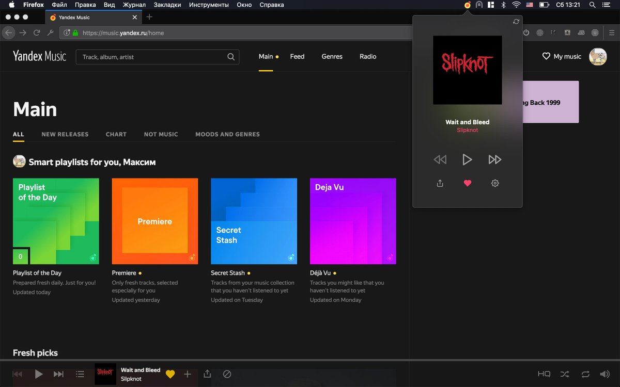Open settings gear in mini player popup

pyautogui.click(x=495, y=183)
